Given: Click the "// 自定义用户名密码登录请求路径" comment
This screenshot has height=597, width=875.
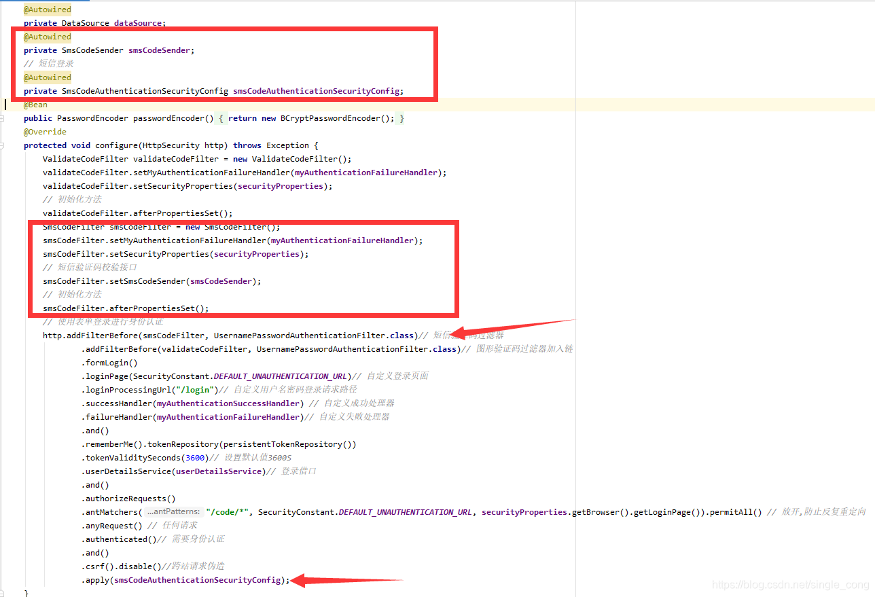Looking at the screenshot, I should click(288, 390).
